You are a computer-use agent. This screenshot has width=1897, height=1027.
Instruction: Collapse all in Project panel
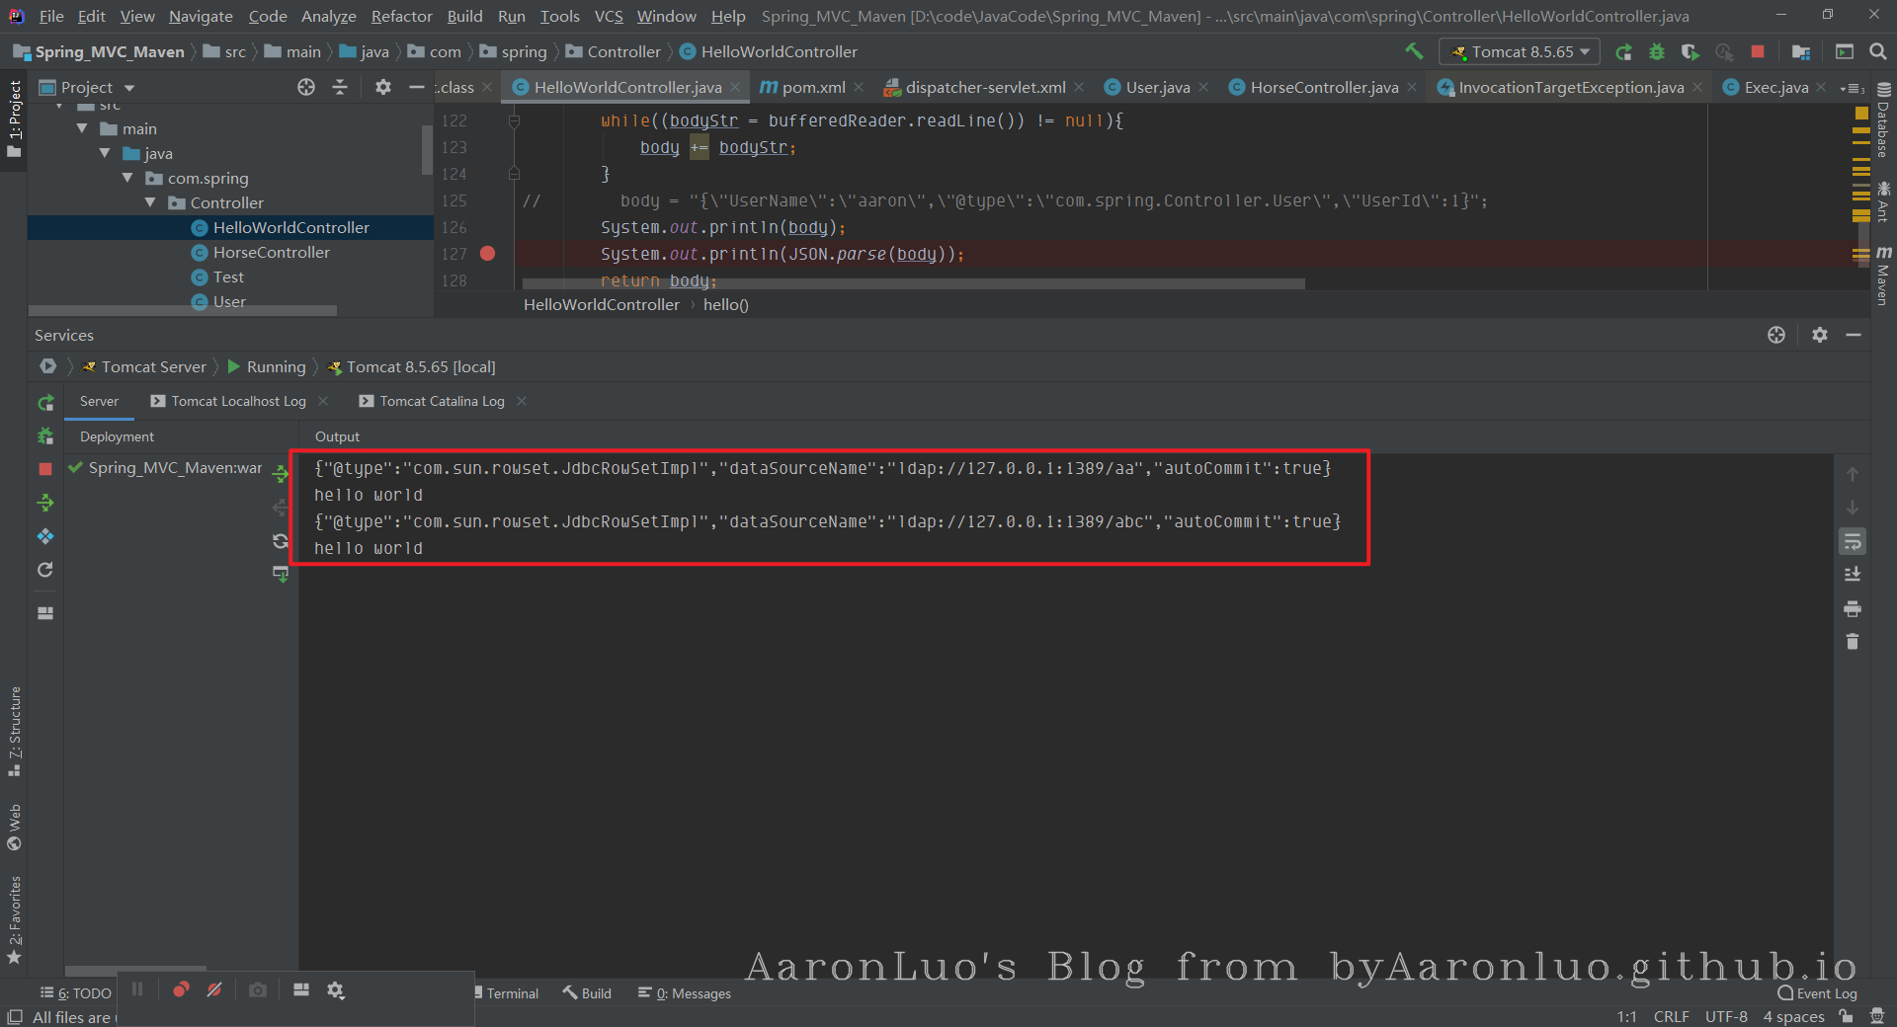340,87
